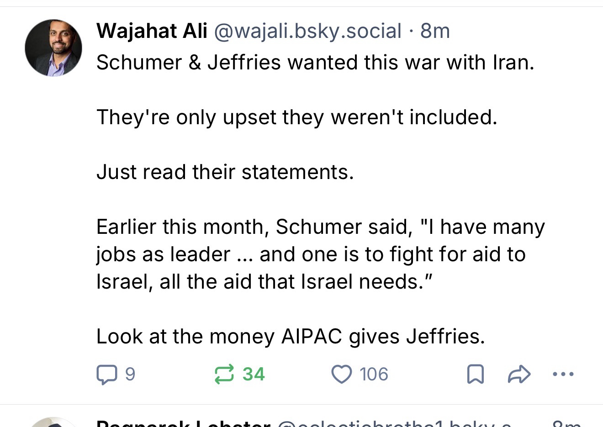Screen dimensions: 603x427
Task: Open the three-dot more options menu
Action: (x=563, y=374)
